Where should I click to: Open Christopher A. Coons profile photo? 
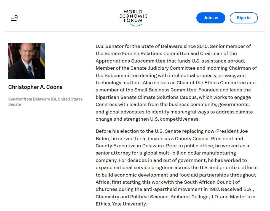(26, 61)
